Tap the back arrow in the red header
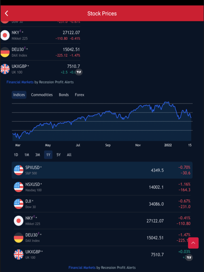Image resolution: width=204 pixels, height=272 pixels. (x=7, y=13)
